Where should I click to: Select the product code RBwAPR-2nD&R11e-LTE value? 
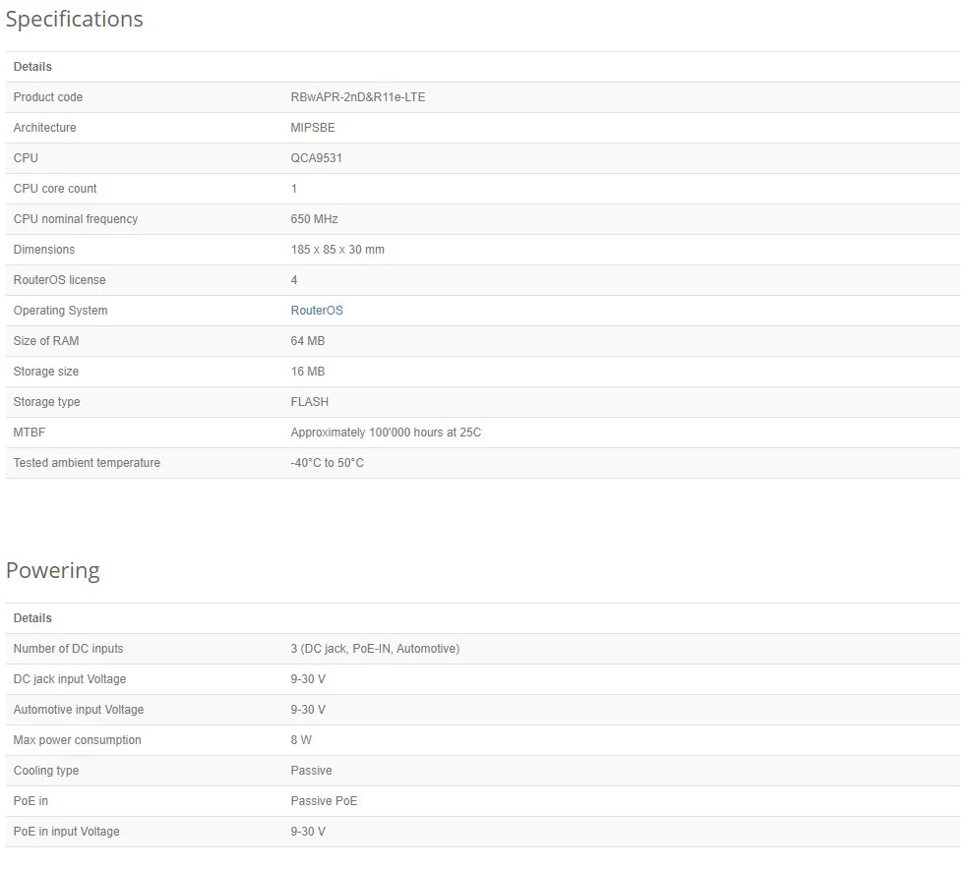(x=358, y=97)
